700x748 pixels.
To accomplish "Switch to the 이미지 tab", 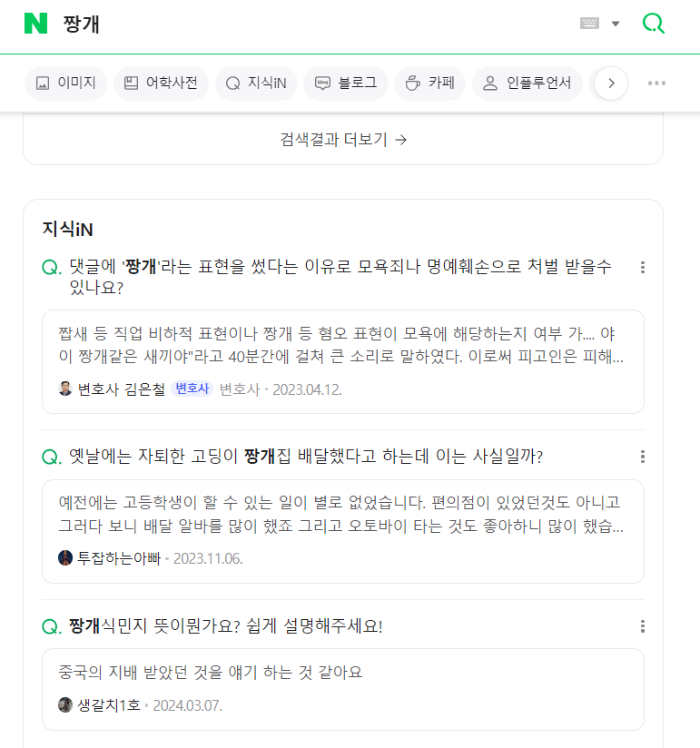I will pyautogui.click(x=66, y=84).
